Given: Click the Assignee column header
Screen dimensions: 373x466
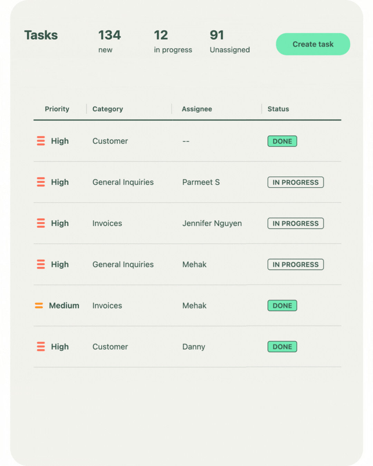Looking at the screenshot, I should tap(197, 109).
